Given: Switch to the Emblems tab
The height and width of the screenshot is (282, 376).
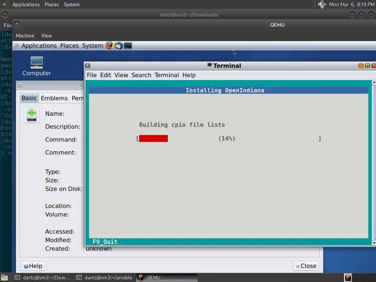Looking at the screenshot, I should pyautogui.click(x=54, y=98).
